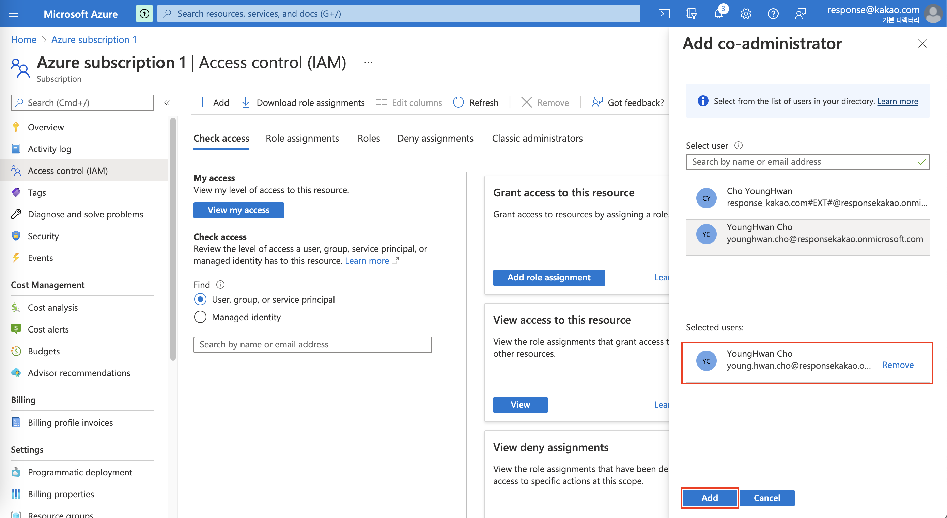Select Managed identity radio button
The height and width of the screenshot is (518, 947).
pos(200,317)
